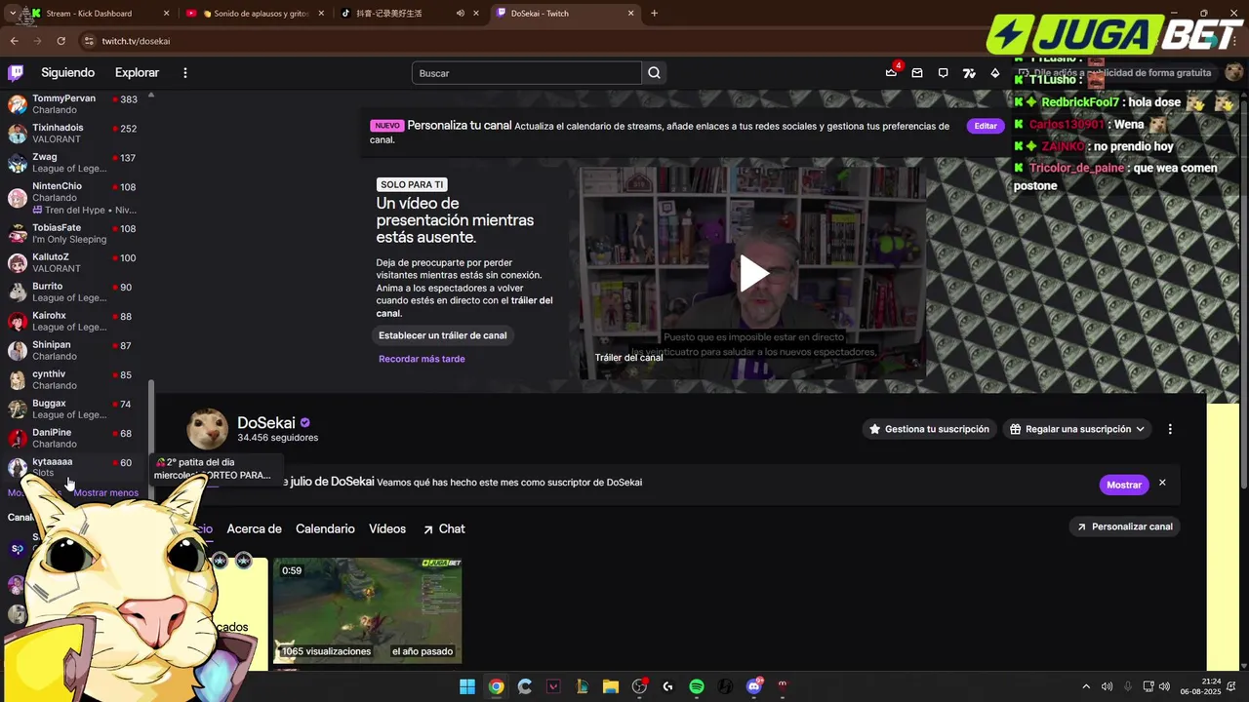The image size is (1249, 702).
Task: Go to Siguiendo page
Action: 67,73
